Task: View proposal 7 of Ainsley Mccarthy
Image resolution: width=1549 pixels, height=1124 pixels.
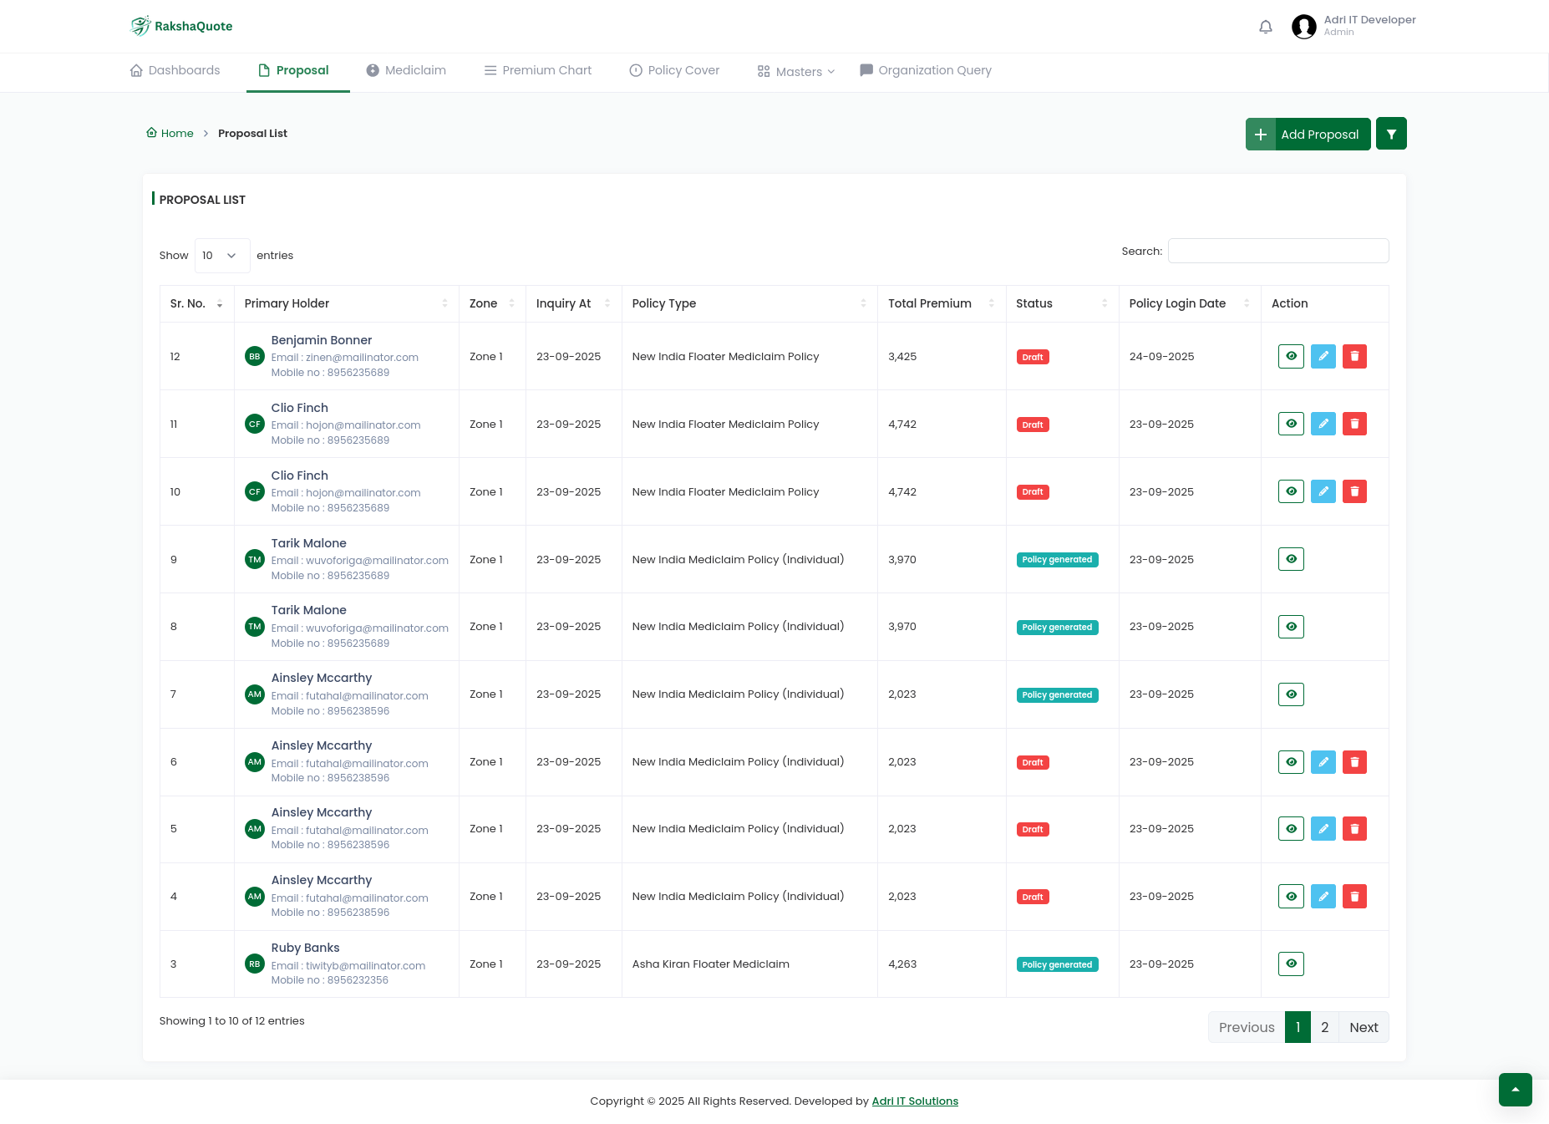Action: click(x=1291, y=694)
